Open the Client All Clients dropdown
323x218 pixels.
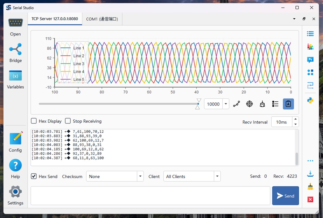[192, 176]
